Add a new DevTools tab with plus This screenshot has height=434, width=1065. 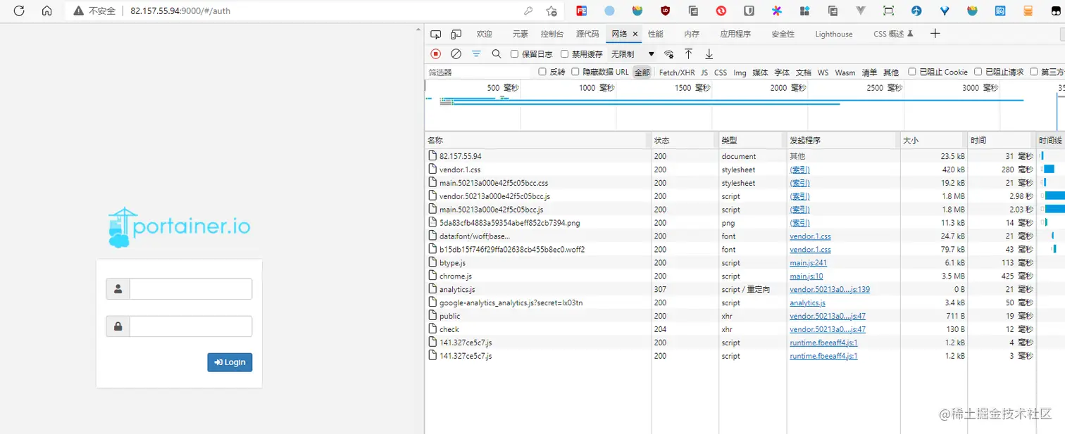click(935, 33)
